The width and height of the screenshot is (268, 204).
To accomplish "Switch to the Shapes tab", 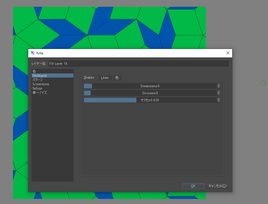I will (x=89, y=77).
